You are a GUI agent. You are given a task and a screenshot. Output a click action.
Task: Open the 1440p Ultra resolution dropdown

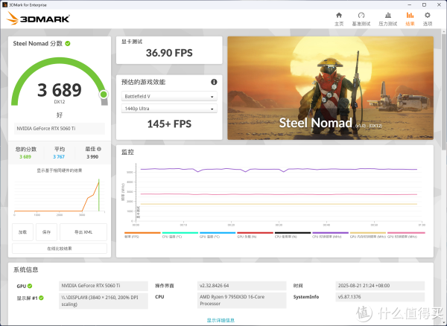click(x=168, y=109)
